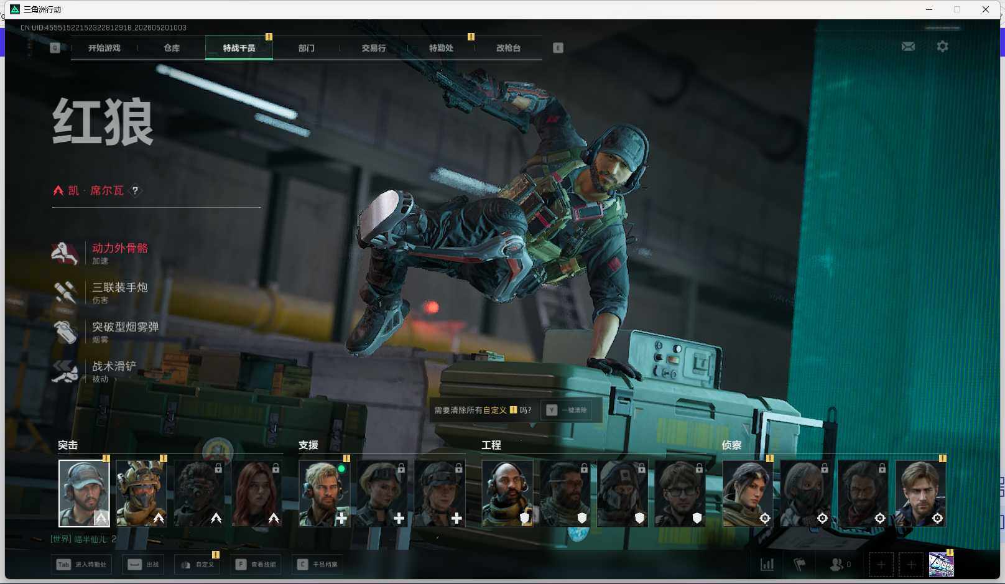Open the friends icon showing 0

840,564
